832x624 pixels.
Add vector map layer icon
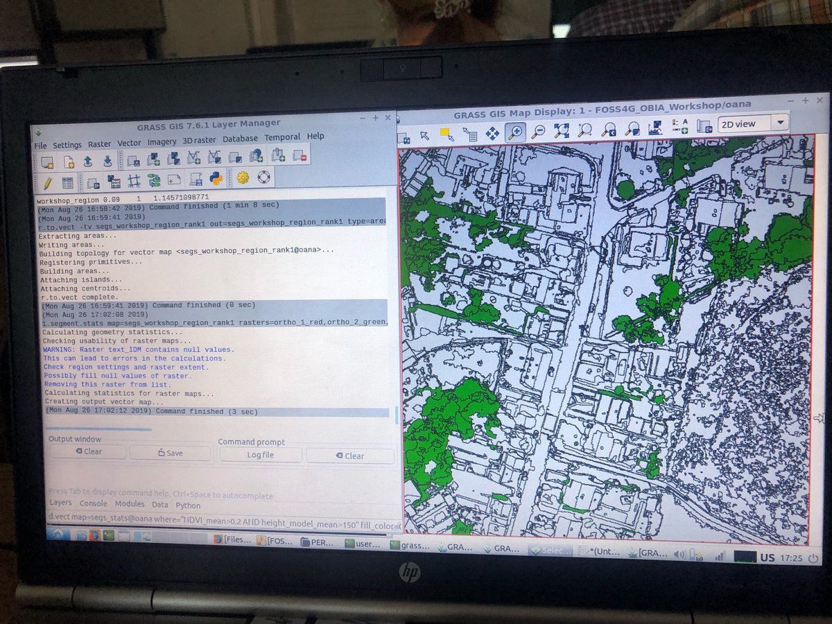(x=194, y=158)
